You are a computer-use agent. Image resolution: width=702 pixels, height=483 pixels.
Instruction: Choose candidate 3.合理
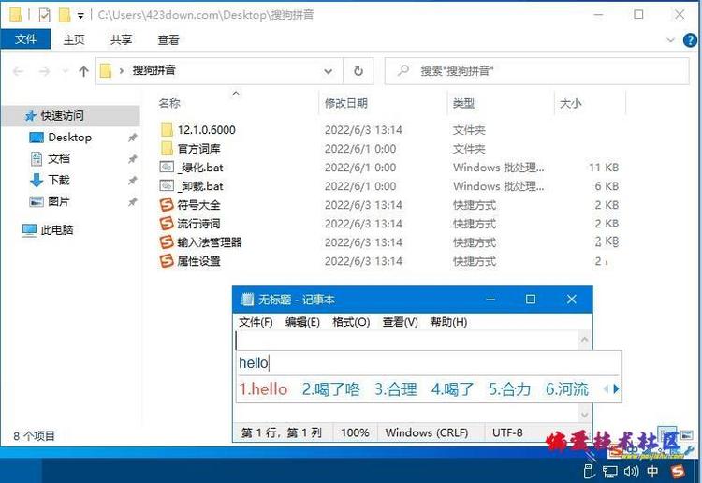pyautogui.click(x=396, y=388)
